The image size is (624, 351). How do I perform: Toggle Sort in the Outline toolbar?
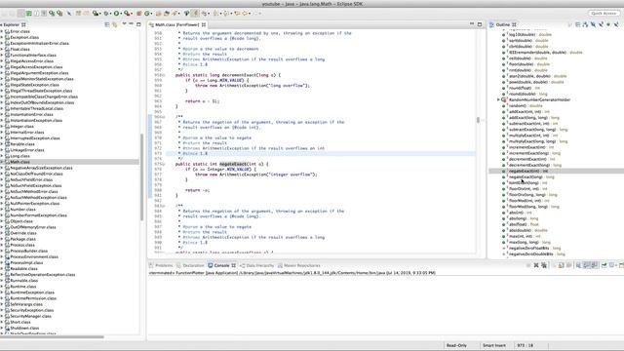[x=585, y=24]
